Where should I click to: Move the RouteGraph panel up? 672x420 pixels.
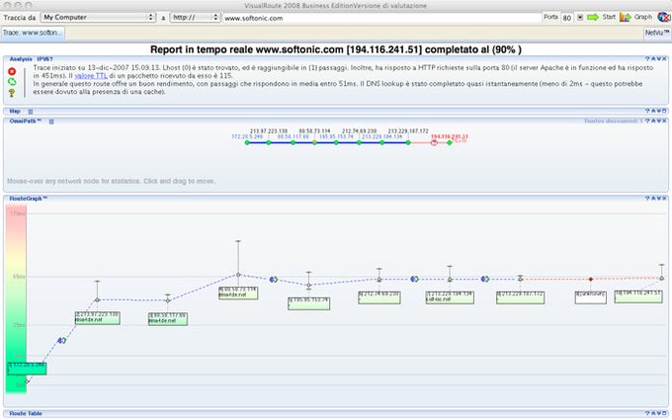pos(653,199)
